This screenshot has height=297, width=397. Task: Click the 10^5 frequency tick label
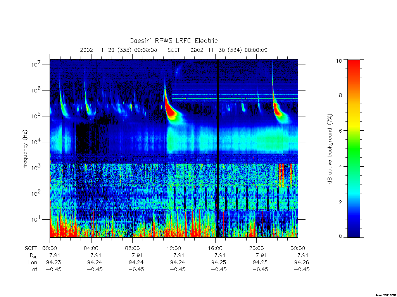click(x=36, y=116)
